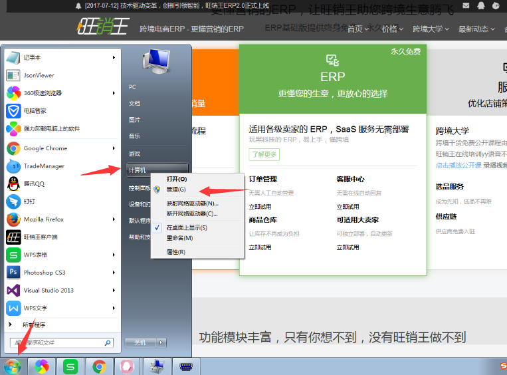Click the 点击播放公开课 link

(458, 166)
